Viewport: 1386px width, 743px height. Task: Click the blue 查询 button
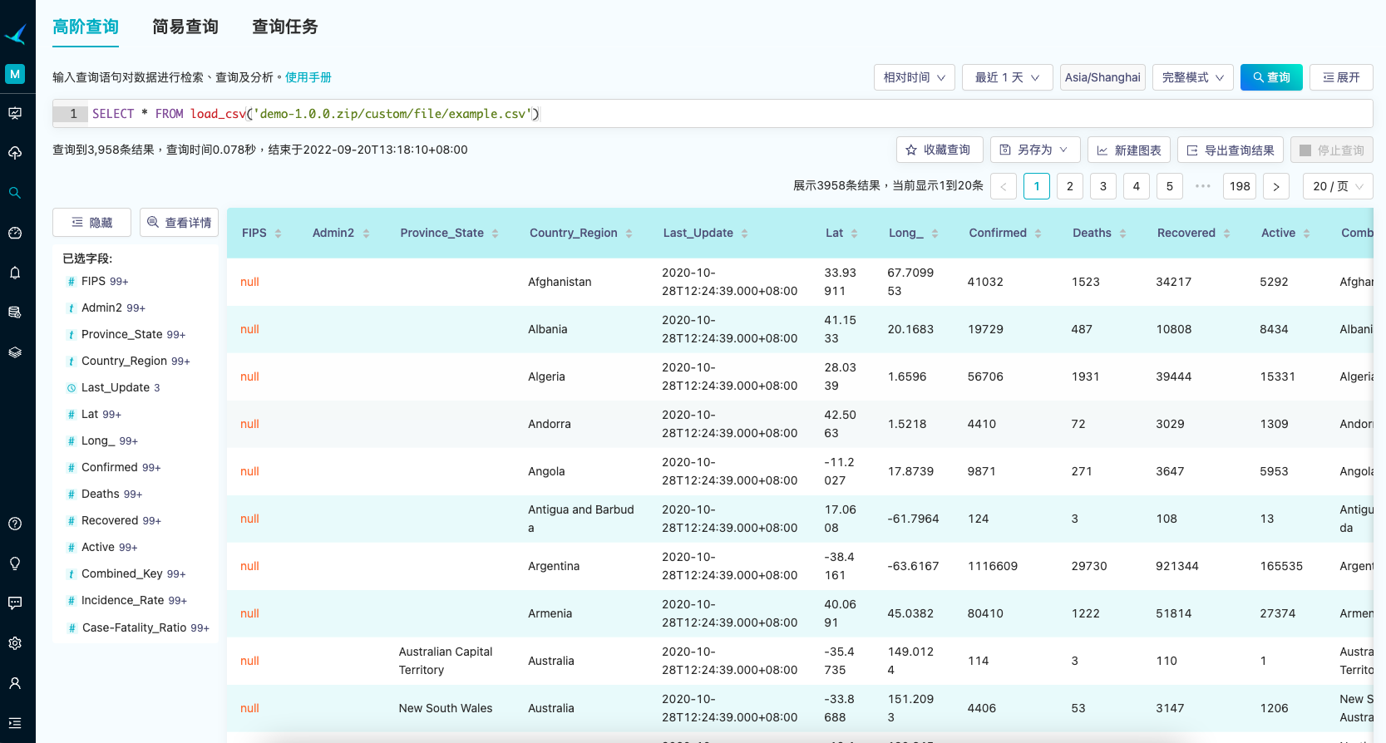(x=1271, y=77)
